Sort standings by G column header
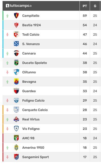Image resolution: width=101 pixels, height=164 pixels. [95, 6]
